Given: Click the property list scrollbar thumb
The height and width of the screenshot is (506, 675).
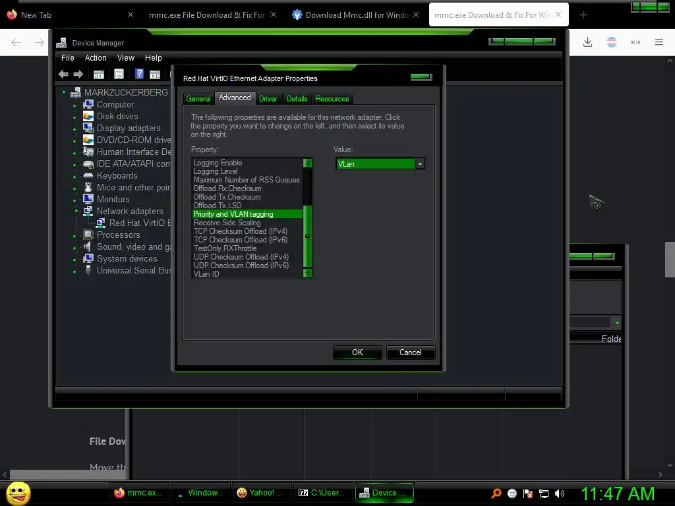Looking at the screenshot, I should 307,237.
